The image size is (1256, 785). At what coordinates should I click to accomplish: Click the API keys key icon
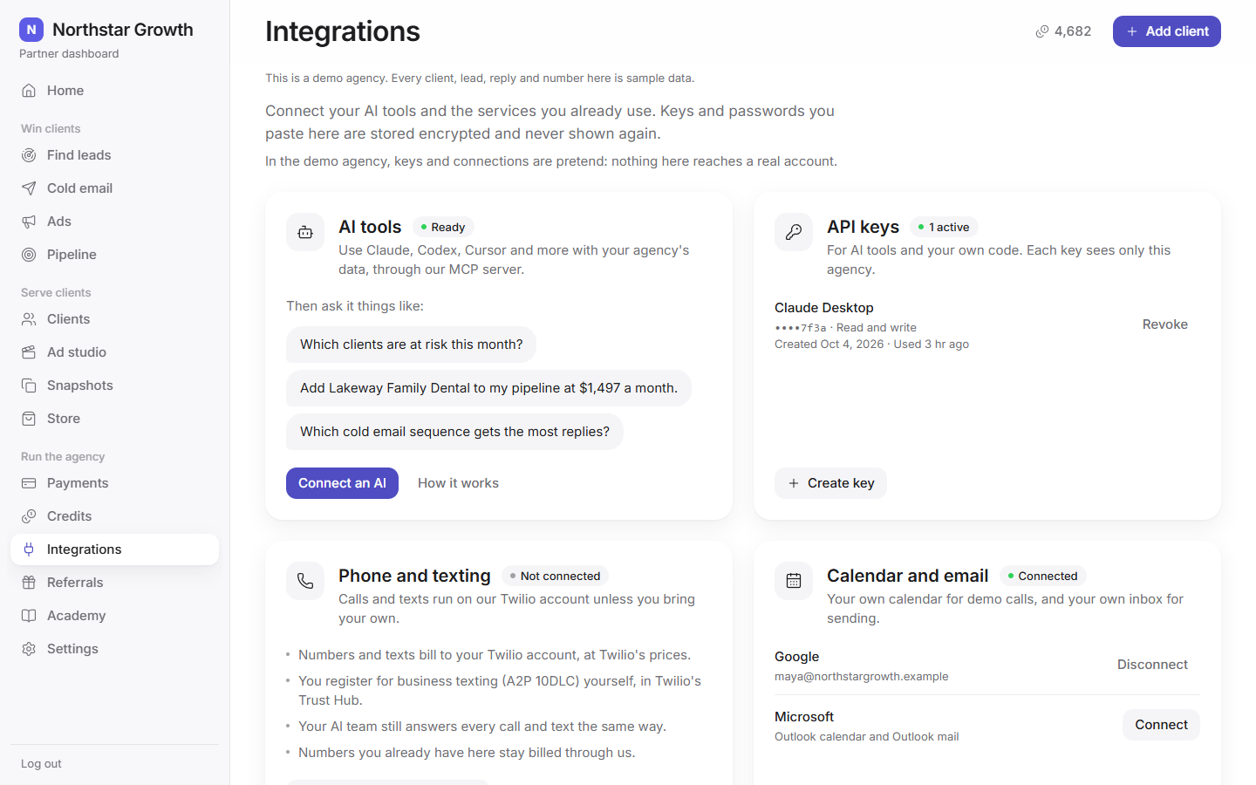(x=794, y=232)
